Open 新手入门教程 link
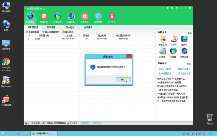217x136 pixels. [x=165, y=69]
